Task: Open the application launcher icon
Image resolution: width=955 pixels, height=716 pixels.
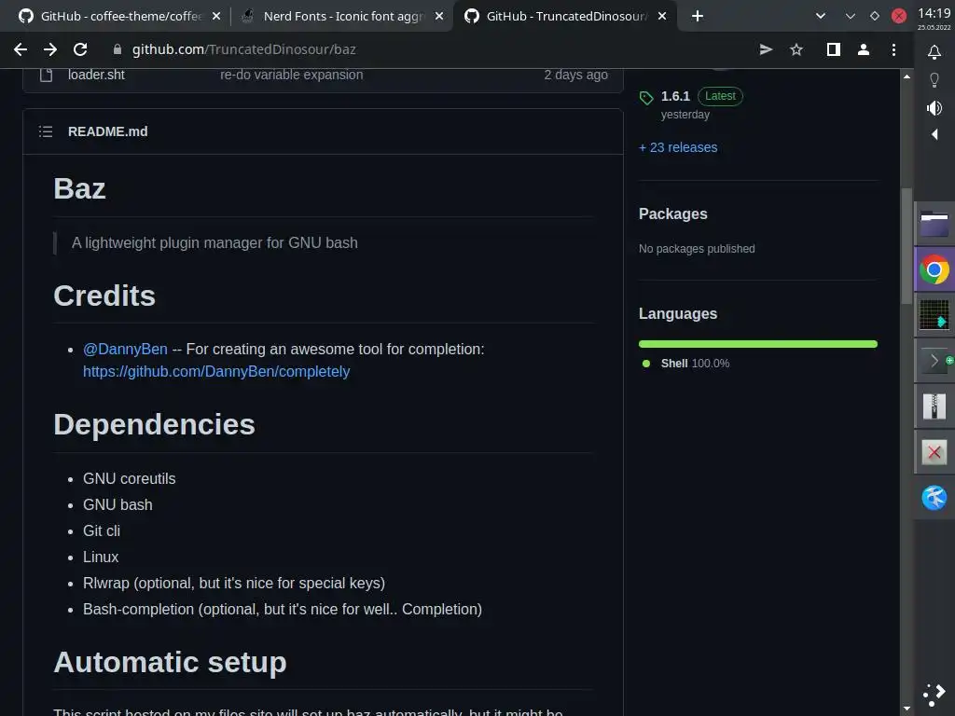Action: pyautogui.click(x=934, y=695)
